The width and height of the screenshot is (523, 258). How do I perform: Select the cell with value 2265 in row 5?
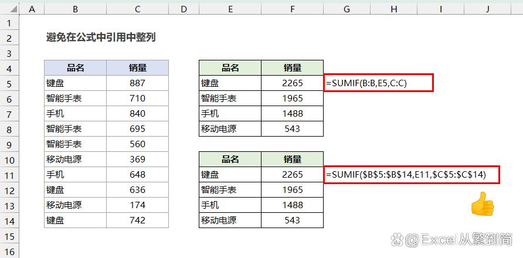(x=292, y=83)
